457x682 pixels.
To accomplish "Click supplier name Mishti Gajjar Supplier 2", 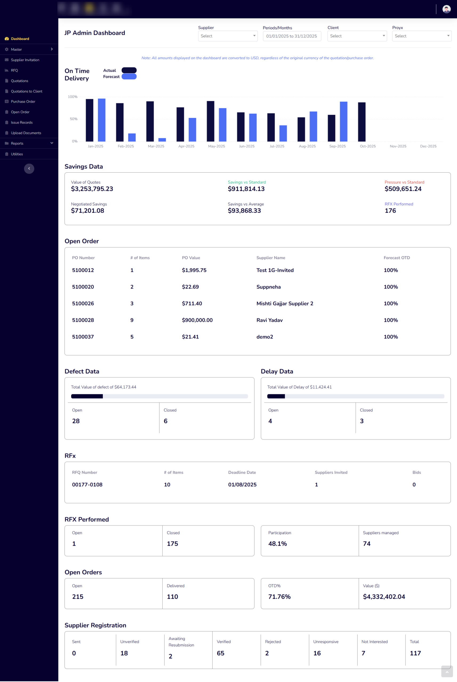I will [285, 304].
